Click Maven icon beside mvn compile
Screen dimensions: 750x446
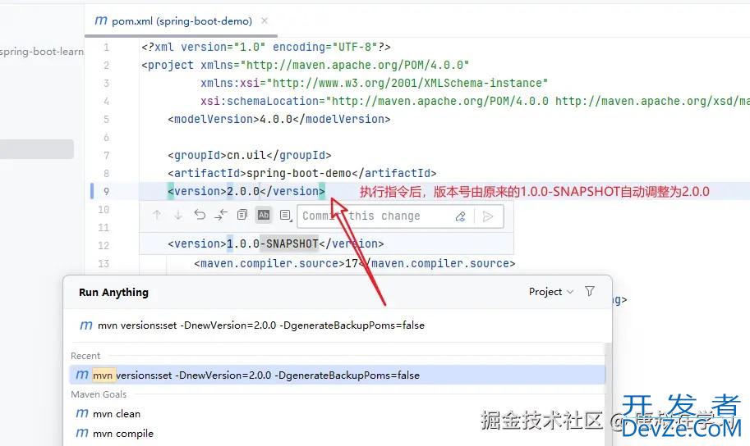[82, 433]
